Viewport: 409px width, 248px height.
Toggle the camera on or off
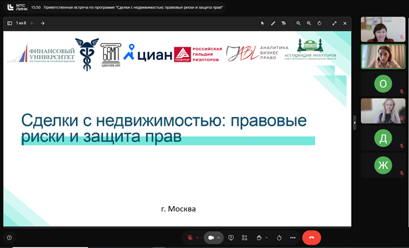[211, 237]
